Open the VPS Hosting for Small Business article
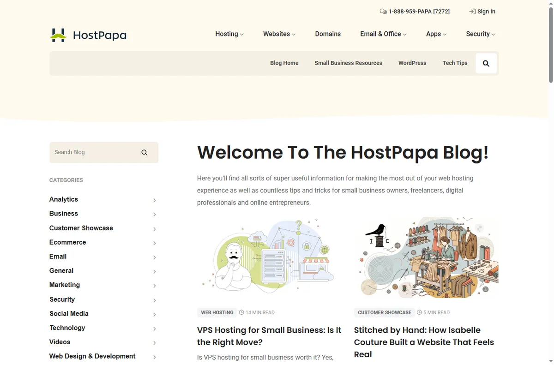 [x=269, y=336]
